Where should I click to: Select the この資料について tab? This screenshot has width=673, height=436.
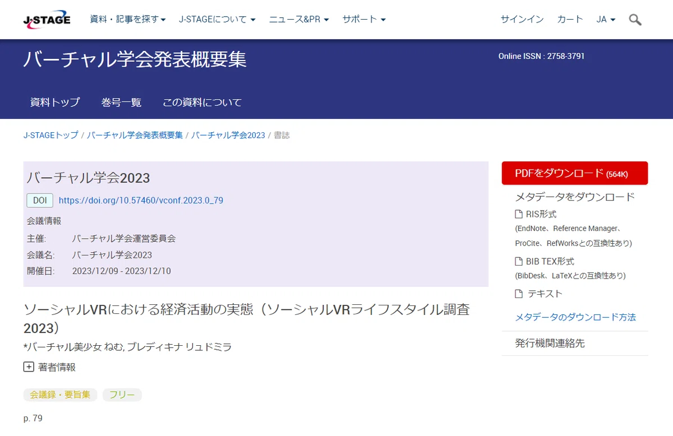(202, 103)
